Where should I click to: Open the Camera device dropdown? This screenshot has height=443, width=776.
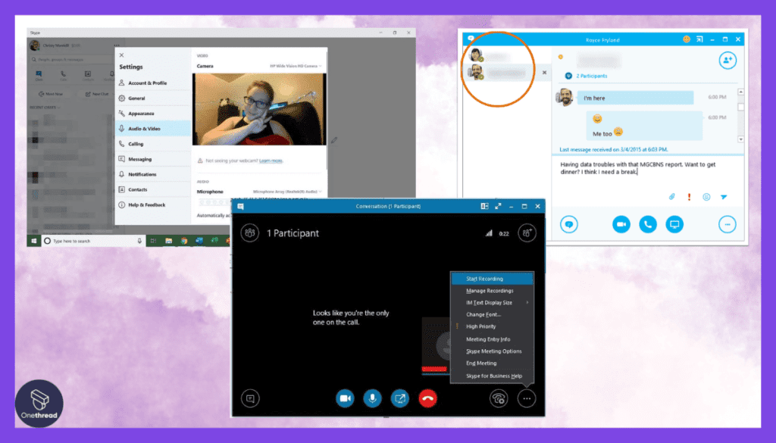[x=296, y=66]
